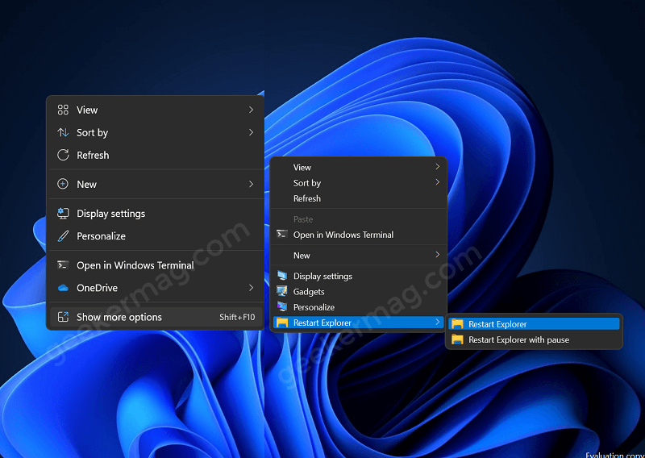
Task: Expand Sort by submenu arrow in modern menu
Action: 251,132
